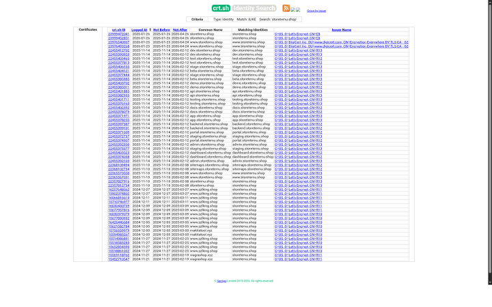The width and height of the screenshot is (492, 307).
Task: Sort by the Issuer Name column header
Action: 341,30
